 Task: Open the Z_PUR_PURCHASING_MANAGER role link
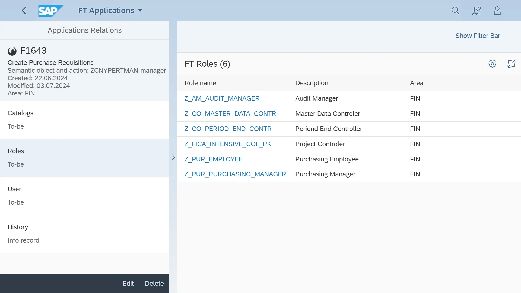coord(235,174)
